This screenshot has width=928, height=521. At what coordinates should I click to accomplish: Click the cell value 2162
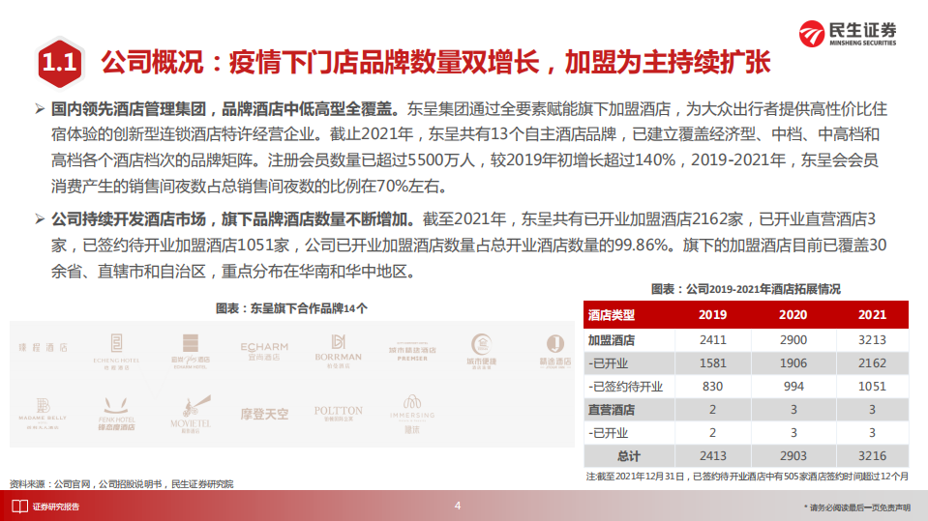[873, 363]
